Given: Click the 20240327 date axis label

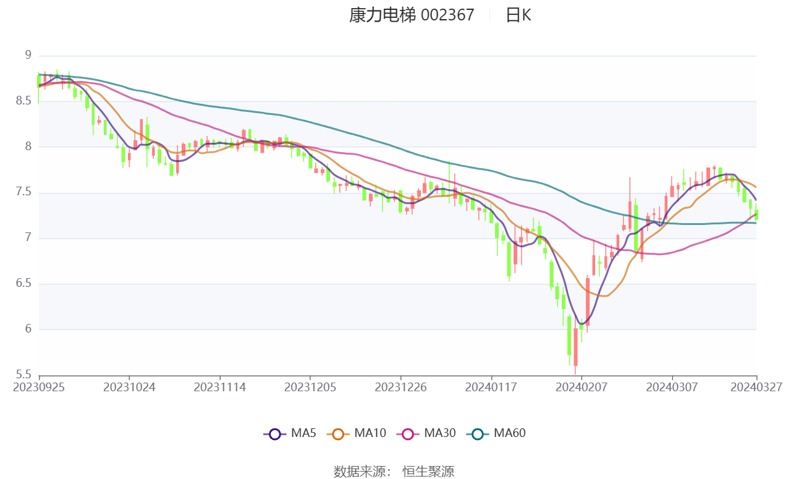Looking at the screenshot, I should 756,387.
